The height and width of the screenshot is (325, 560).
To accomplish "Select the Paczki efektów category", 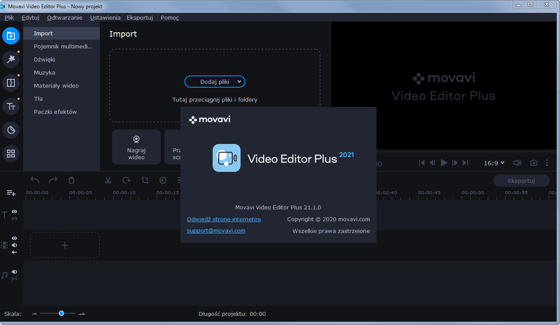I will (x=62, y=112).
